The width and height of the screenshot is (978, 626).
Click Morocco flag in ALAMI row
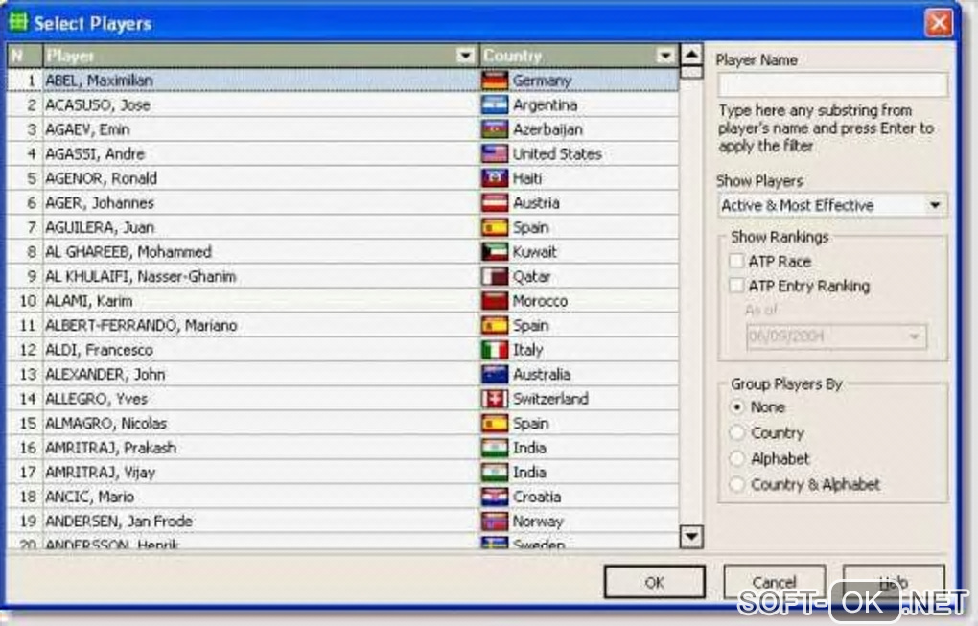495,300
